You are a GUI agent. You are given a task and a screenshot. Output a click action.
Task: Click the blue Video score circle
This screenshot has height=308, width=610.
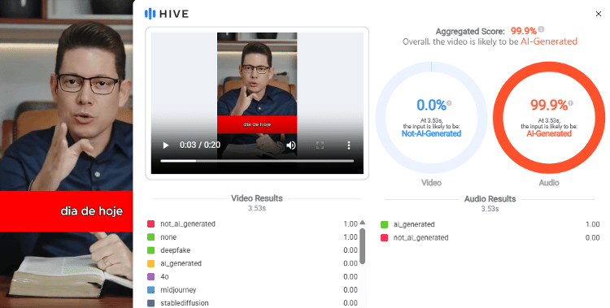click(x=431, y=118)
